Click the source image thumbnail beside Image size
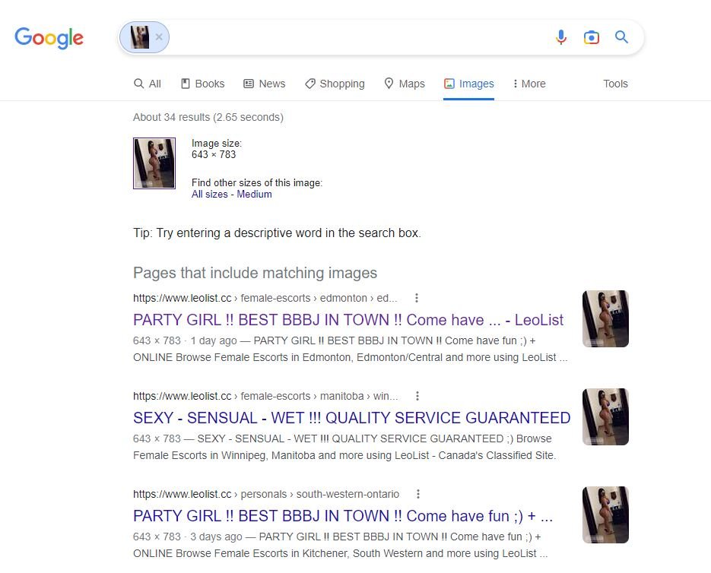 click(154, 163)
